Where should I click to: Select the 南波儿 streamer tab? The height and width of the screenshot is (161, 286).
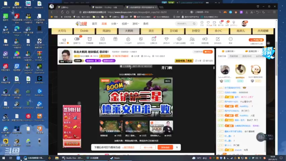tap(241, 31)
